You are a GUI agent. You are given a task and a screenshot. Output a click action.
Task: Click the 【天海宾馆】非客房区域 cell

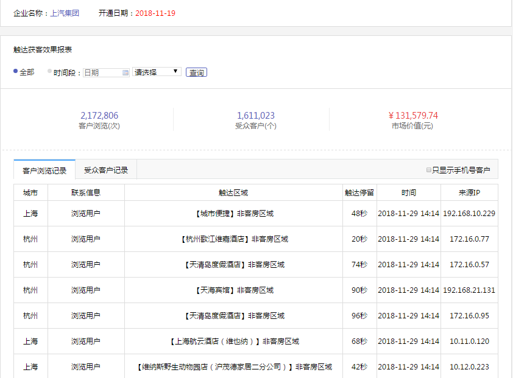(x=234, y=290)
